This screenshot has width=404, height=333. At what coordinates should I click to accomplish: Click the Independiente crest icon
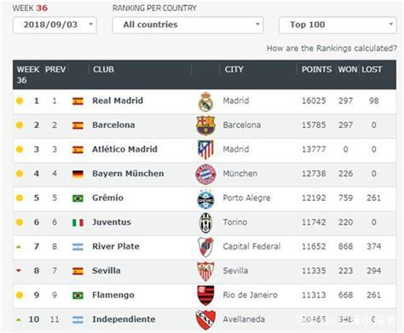pos(205,320)
